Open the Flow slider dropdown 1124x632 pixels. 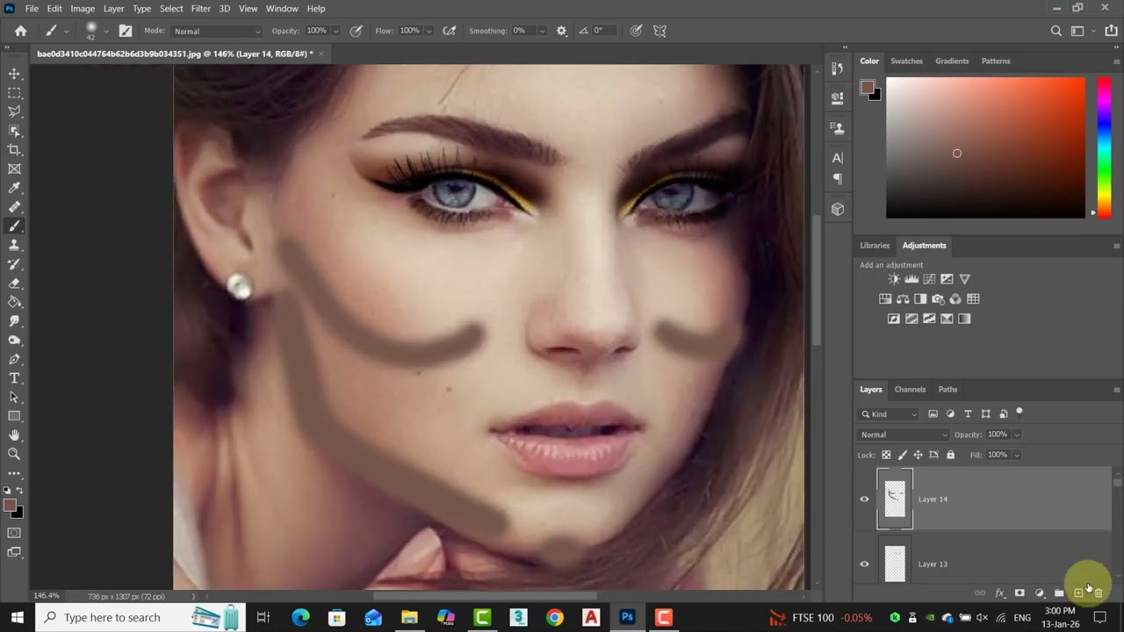pyautogui.click(x=428, y=31)
